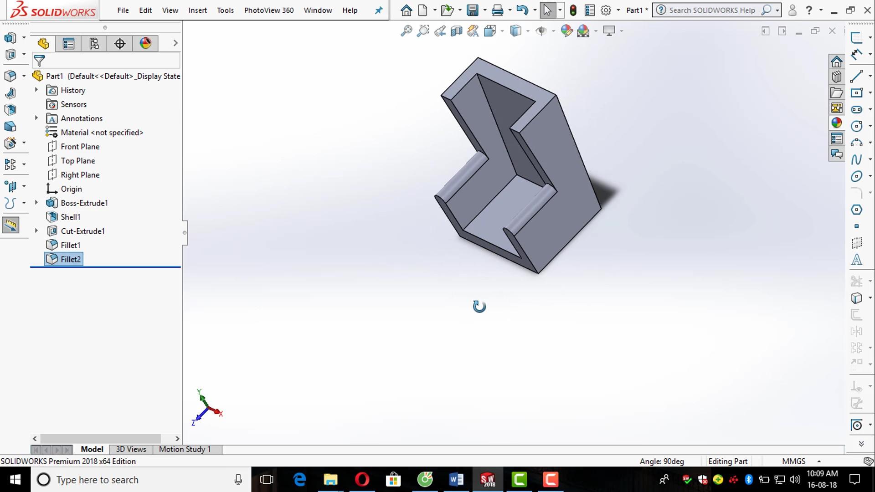Switch to the PropertyManager tab icon
This screenshot has width=875, height=492.
click(x=68, y=44)
